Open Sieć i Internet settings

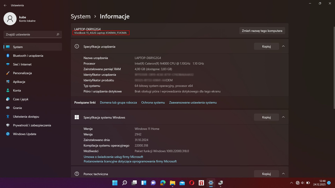click(33, 64)
